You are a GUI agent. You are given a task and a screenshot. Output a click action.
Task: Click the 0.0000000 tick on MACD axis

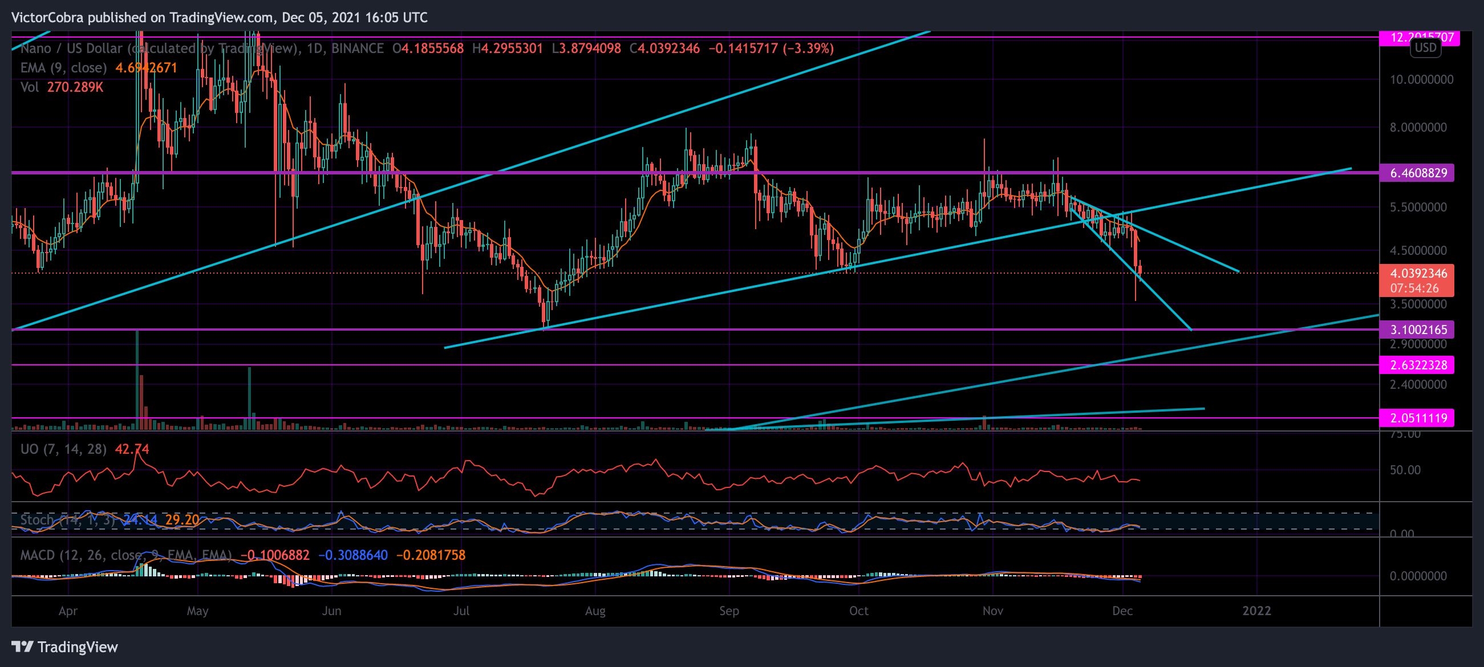point(1418,575)
